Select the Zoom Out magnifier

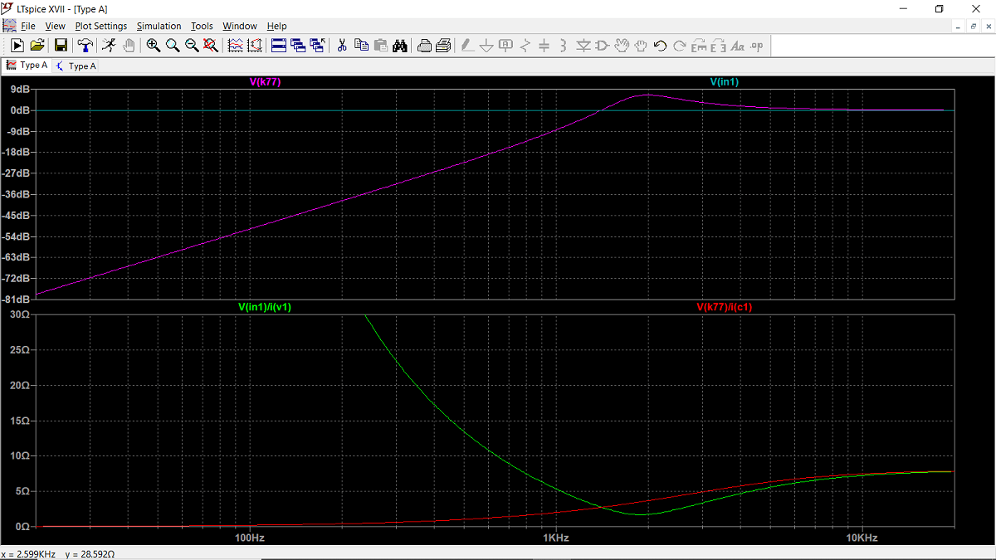click(x=192, y=46)
